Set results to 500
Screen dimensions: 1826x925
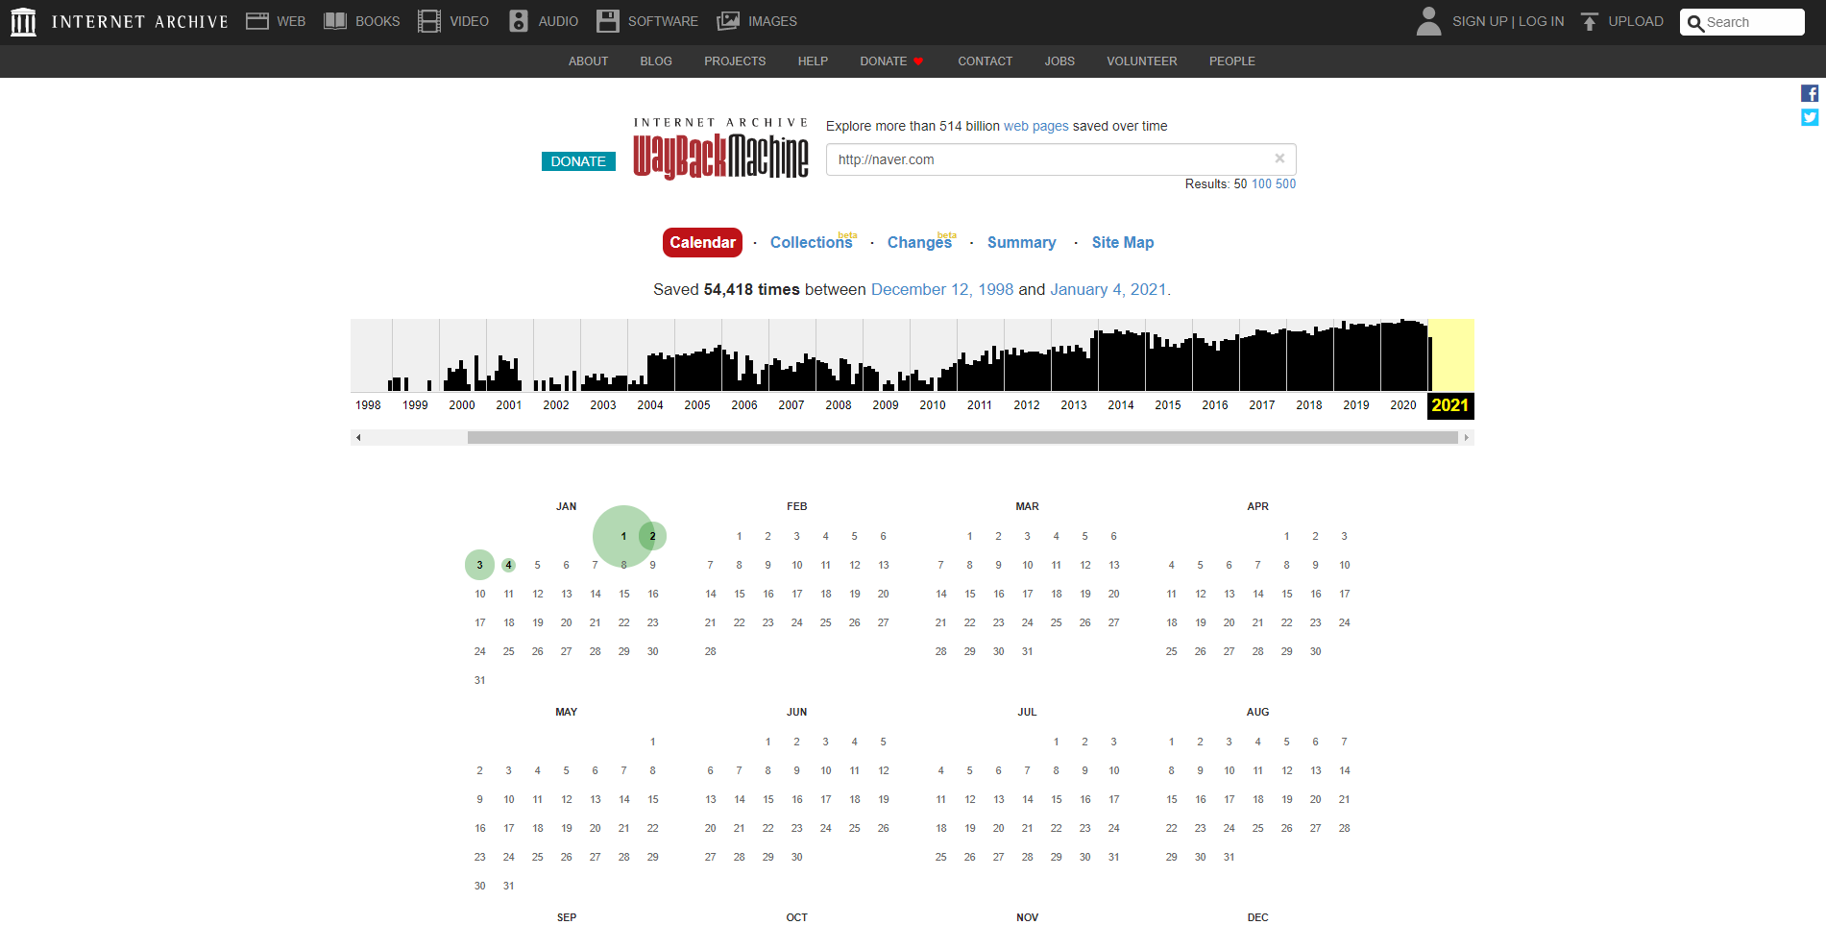1285,183
